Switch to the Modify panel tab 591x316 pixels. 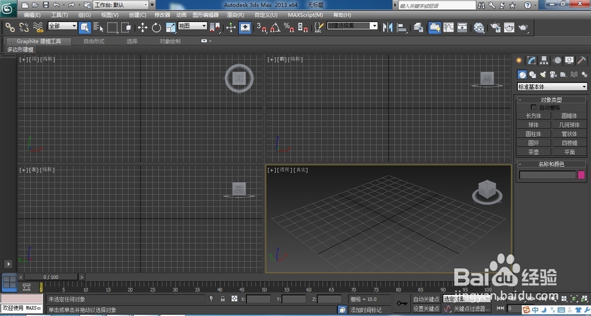531,60
